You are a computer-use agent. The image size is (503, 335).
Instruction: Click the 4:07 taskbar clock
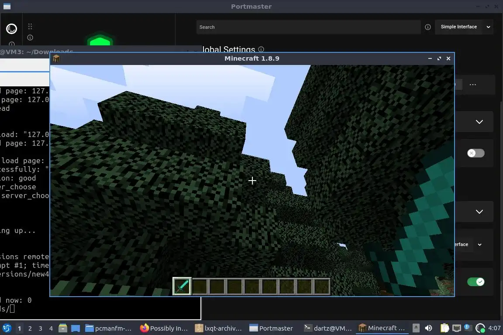click(x=494, y=328)
